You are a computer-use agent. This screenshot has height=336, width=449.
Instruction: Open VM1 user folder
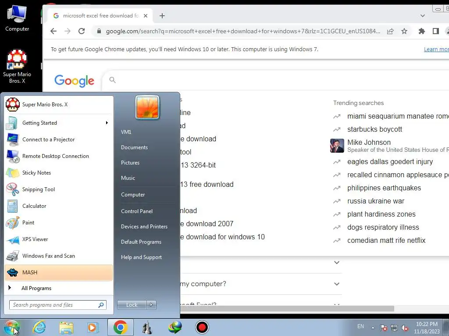coord(126,132)
